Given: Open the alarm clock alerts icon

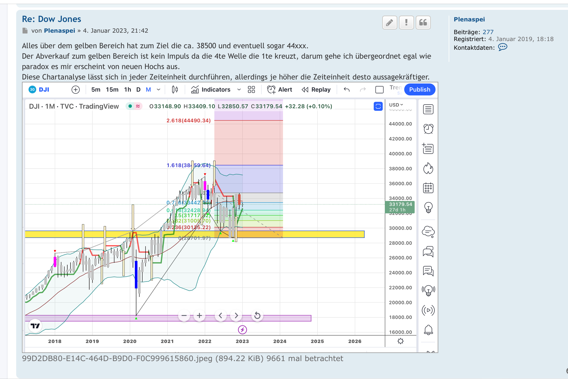Looking at the screenshot, I should click(x=428, y=129).
